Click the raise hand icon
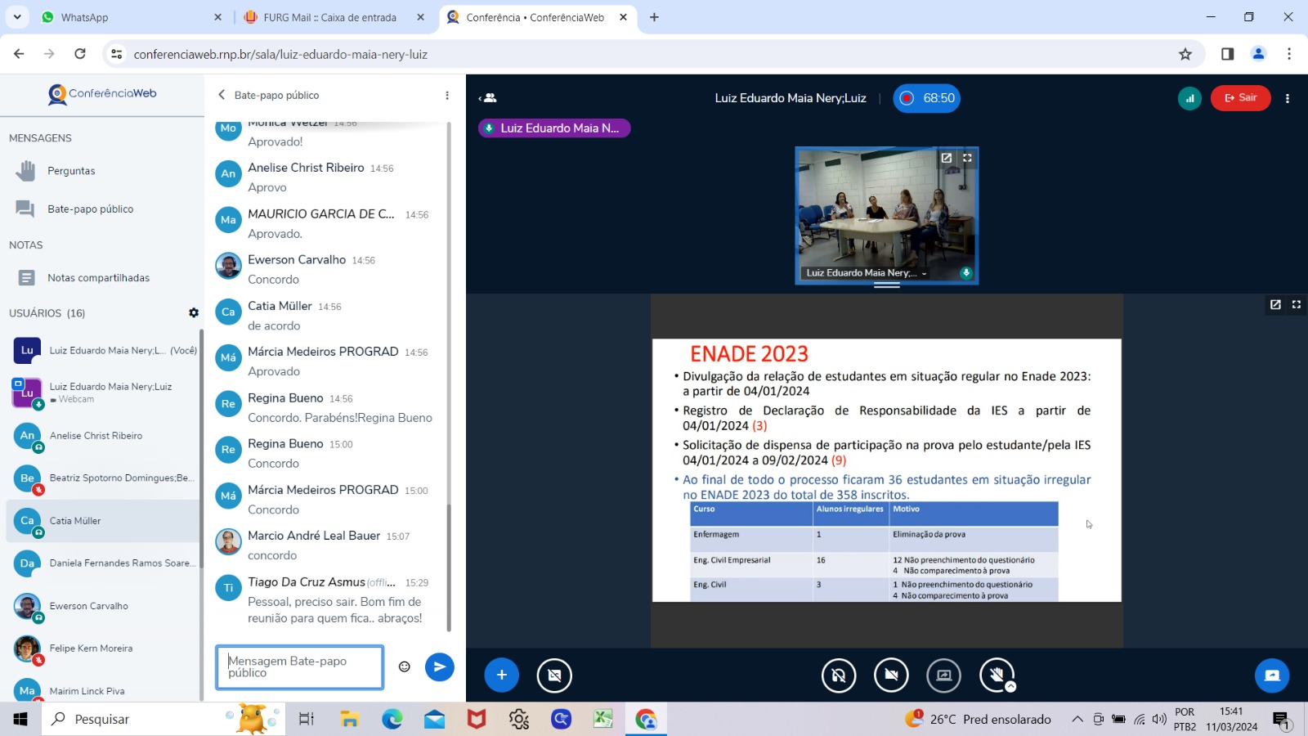Viewport: 1308px width, 736px height. pos(997,675)
